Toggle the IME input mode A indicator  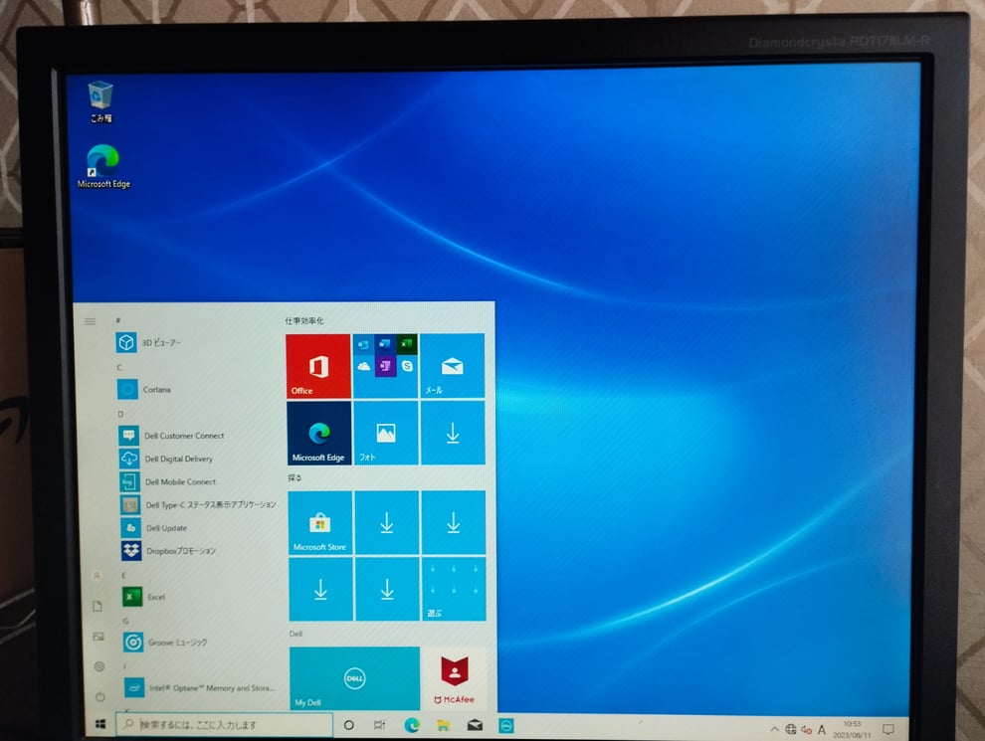(x=822, y=730)
